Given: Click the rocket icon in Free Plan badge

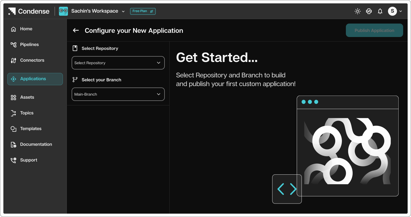Looking at the screenshot, I should point(152,11).
